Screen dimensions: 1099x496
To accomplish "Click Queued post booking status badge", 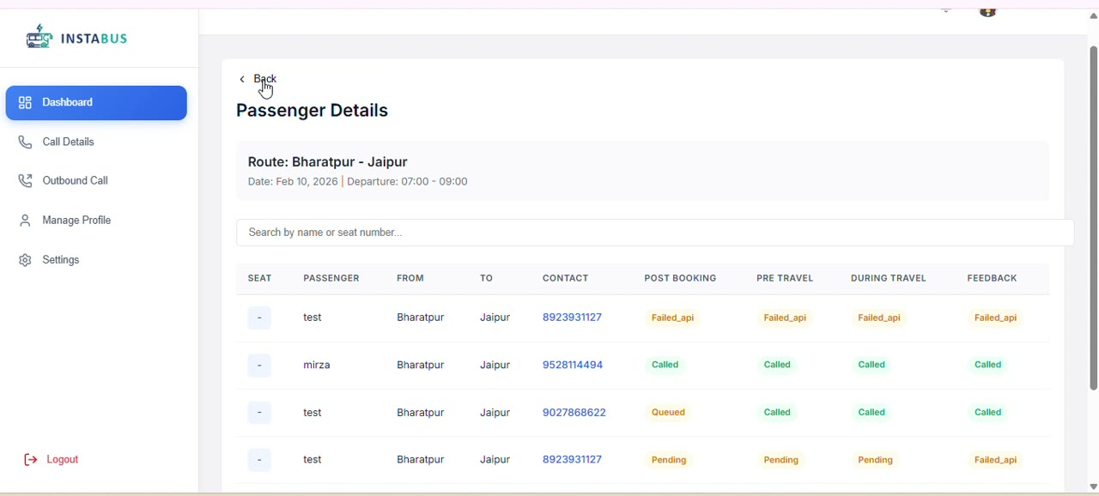I will (669, 413).
